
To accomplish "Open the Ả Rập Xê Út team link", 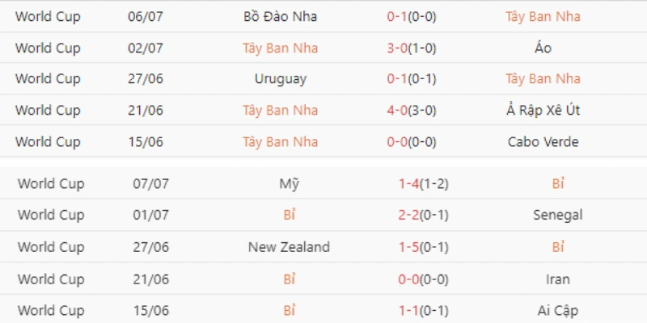I will pos(543,110).
